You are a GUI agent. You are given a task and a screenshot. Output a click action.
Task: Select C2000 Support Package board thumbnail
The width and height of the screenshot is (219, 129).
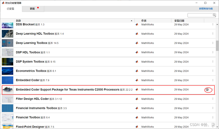pos(8,89)
